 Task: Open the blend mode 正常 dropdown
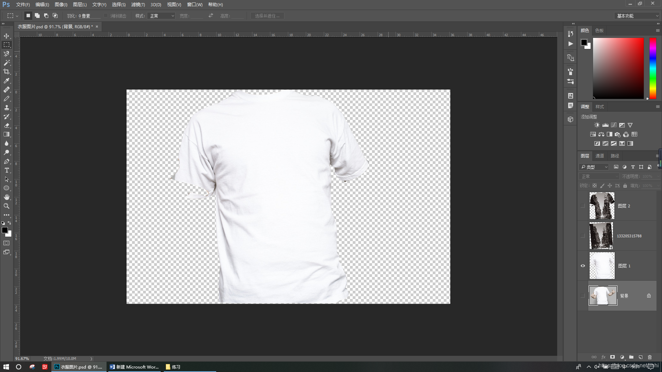point(599,176)
